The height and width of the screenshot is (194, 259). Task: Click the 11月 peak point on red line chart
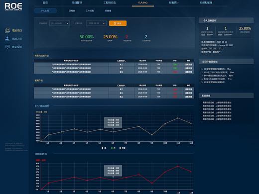(x=178, y=166)
